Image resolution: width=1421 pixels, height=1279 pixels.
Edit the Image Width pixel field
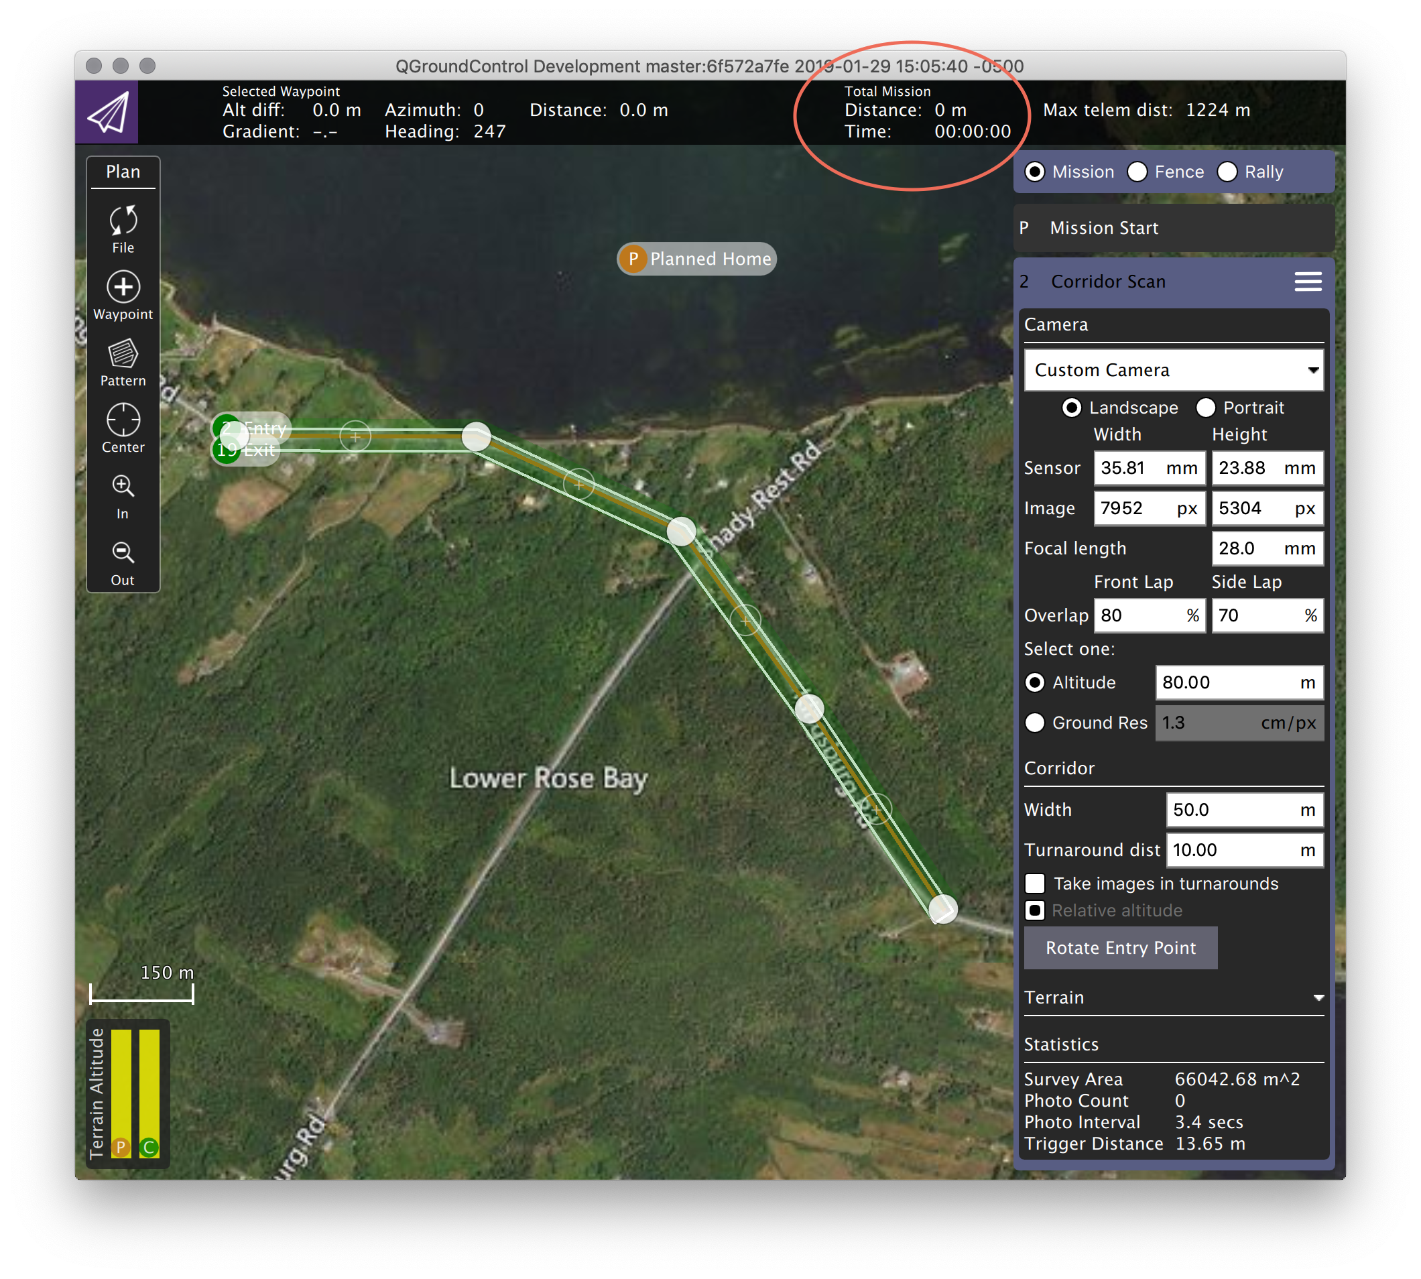pos(1150,508)
